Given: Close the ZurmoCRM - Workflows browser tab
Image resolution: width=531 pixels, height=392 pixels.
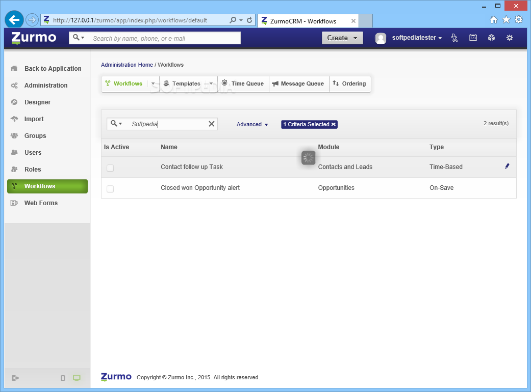Looking at the screenshot, I should click(353, 21).
